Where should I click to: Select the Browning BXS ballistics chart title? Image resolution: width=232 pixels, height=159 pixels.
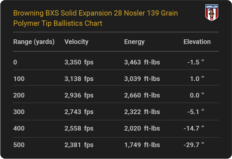(x=95, y=18)
